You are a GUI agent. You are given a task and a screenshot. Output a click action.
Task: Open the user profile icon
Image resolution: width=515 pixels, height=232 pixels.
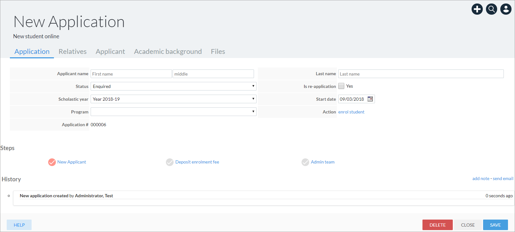506,9
